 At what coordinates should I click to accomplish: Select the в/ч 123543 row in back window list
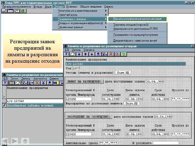pos(35,101)
